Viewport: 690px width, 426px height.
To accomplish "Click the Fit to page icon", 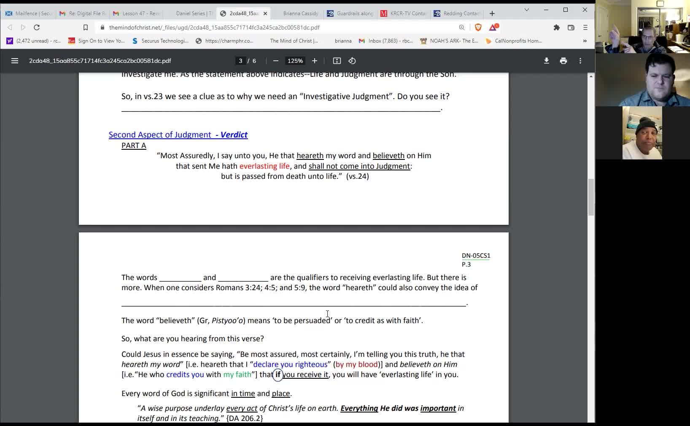I will [337, 61].
